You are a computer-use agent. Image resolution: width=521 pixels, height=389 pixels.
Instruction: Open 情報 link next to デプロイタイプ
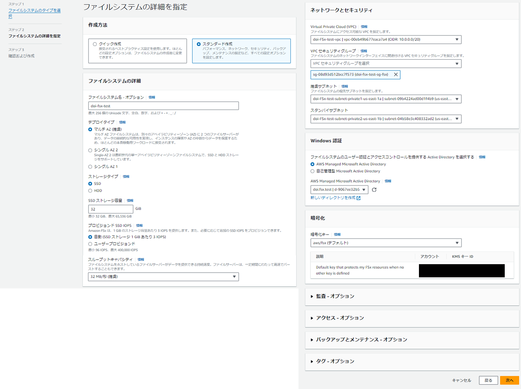pyautogui.click(x=122, y=122)
